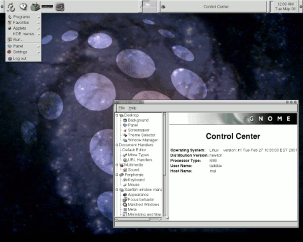Click the Focus behavior icon

tap(125, 200)
